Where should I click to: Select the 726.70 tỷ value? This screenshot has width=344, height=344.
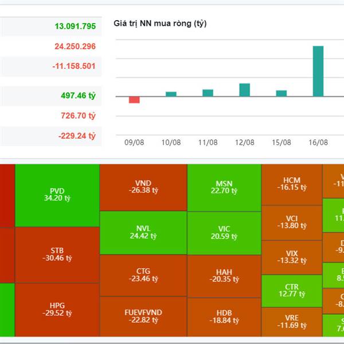point(79,116)
